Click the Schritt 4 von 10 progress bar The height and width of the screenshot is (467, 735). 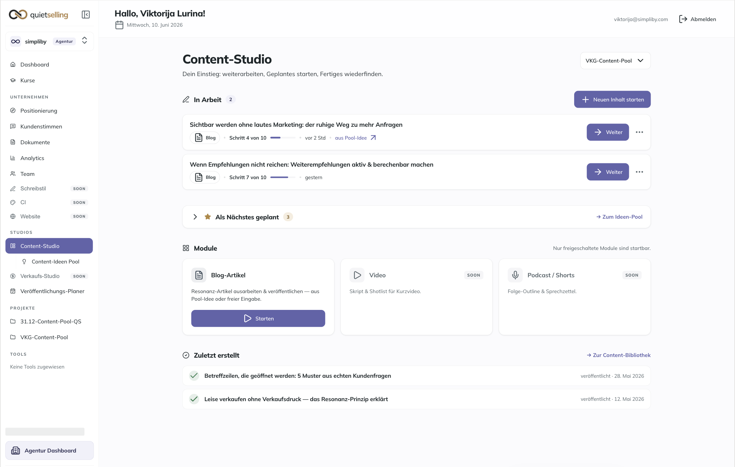283,138
